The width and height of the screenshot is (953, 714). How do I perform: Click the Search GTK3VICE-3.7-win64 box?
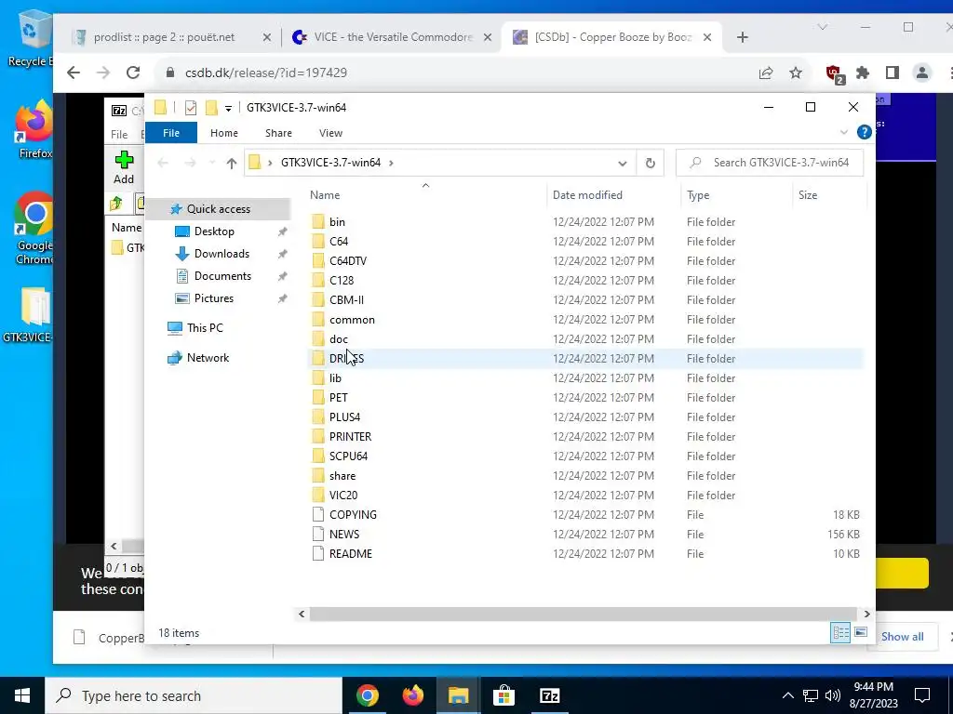770,163
